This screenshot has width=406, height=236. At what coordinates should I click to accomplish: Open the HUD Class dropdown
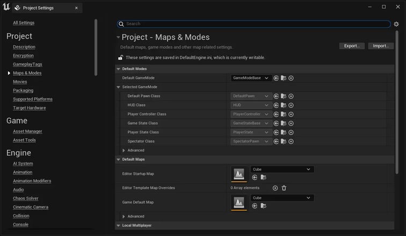tap(251, 105)
